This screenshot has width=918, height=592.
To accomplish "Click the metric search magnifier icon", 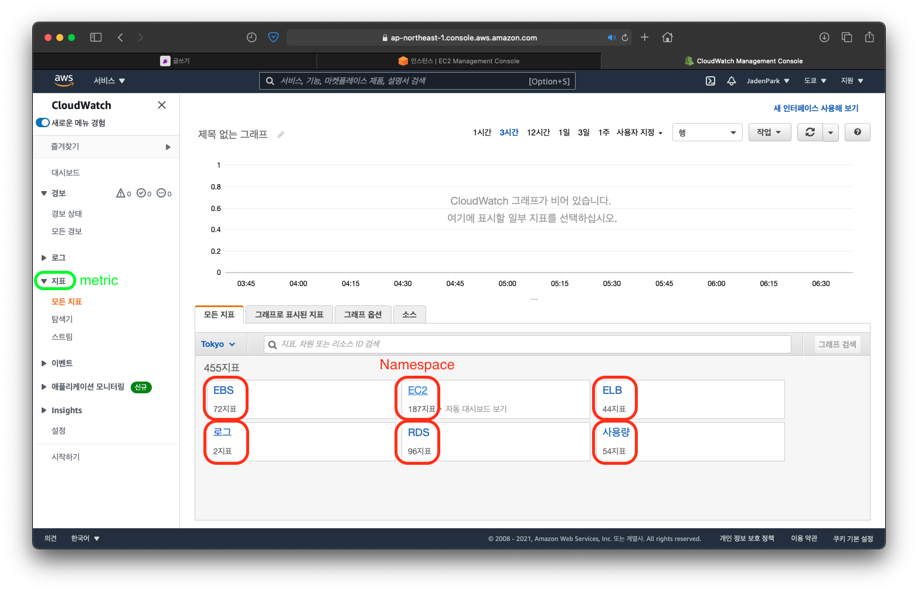I will 273,345.
